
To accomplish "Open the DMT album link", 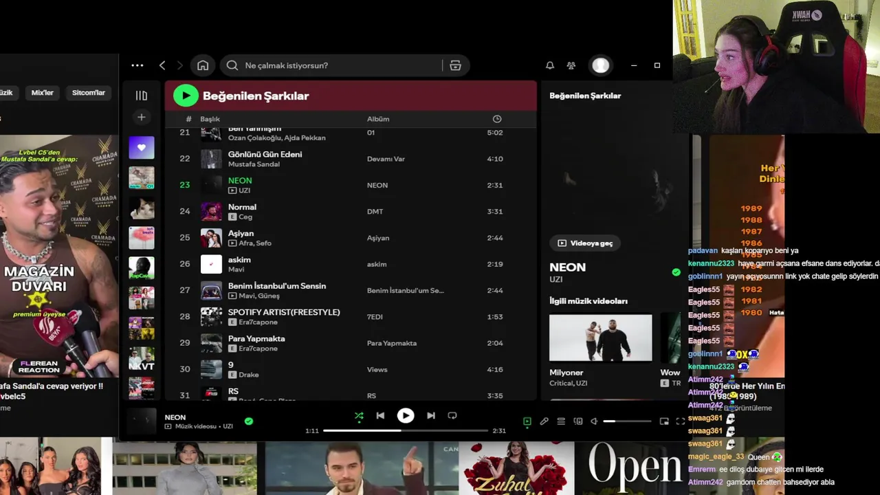I will (375, 212).
